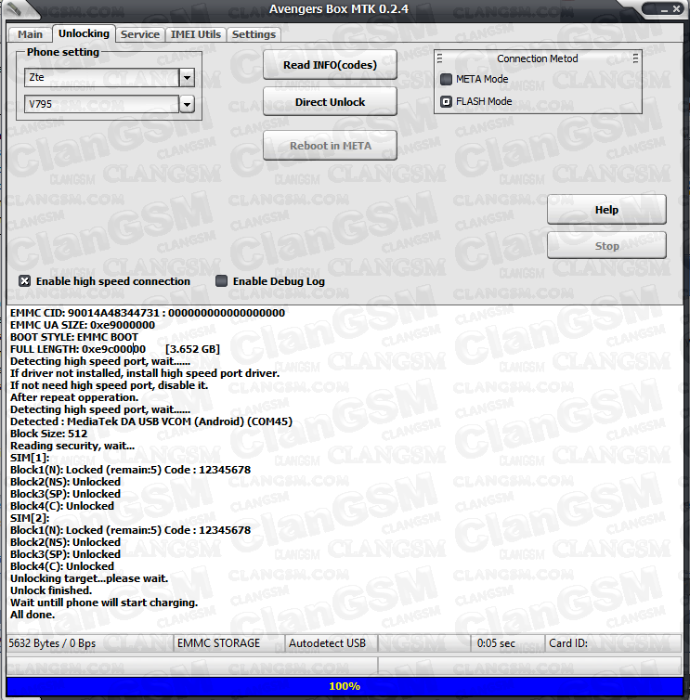Click the Reading security, wait... line
This screenshot has height=700, width=690.
pos(72,446)
